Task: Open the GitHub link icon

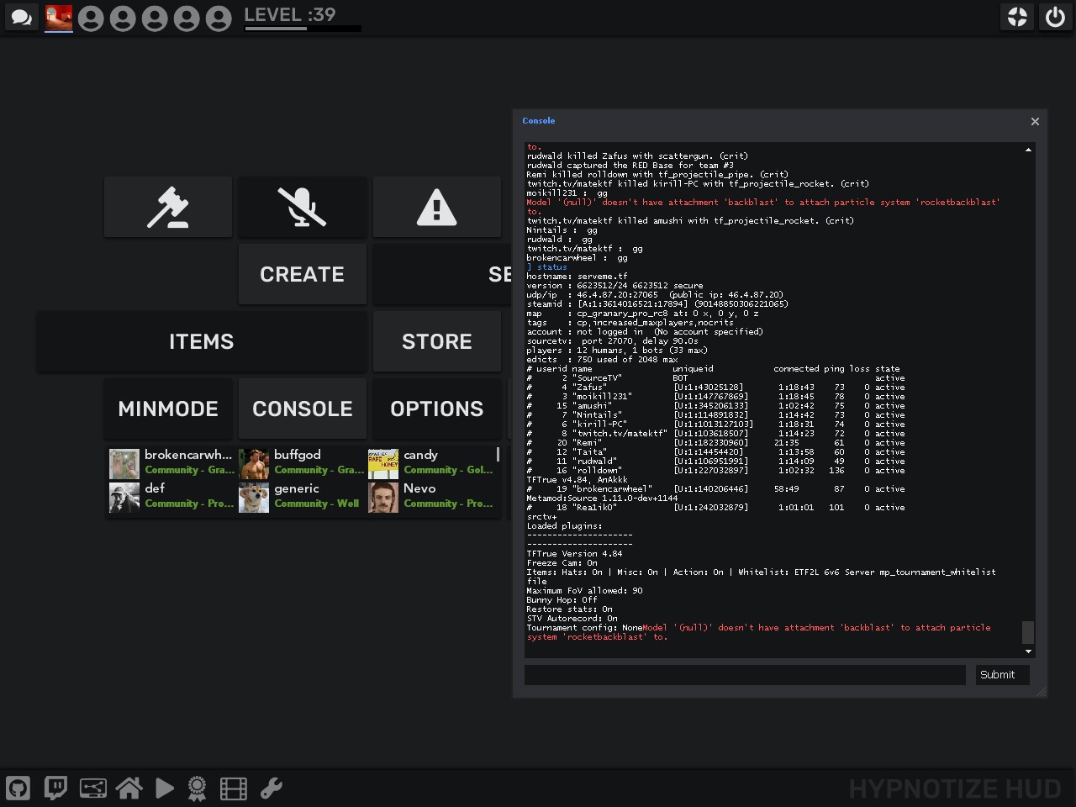Action: pos(18,788)
